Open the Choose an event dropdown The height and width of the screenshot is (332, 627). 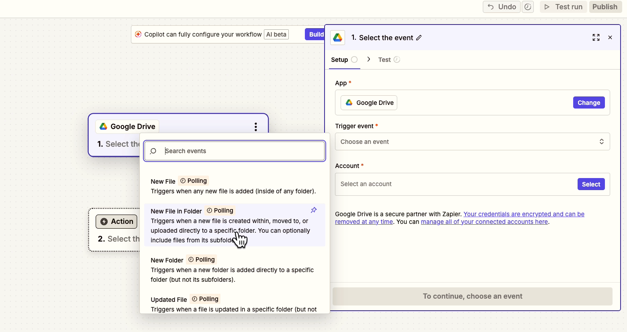point(472,141)
